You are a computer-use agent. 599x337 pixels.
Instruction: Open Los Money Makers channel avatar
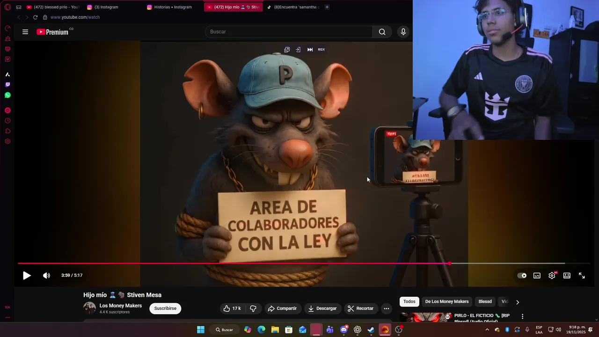(89, 308)
